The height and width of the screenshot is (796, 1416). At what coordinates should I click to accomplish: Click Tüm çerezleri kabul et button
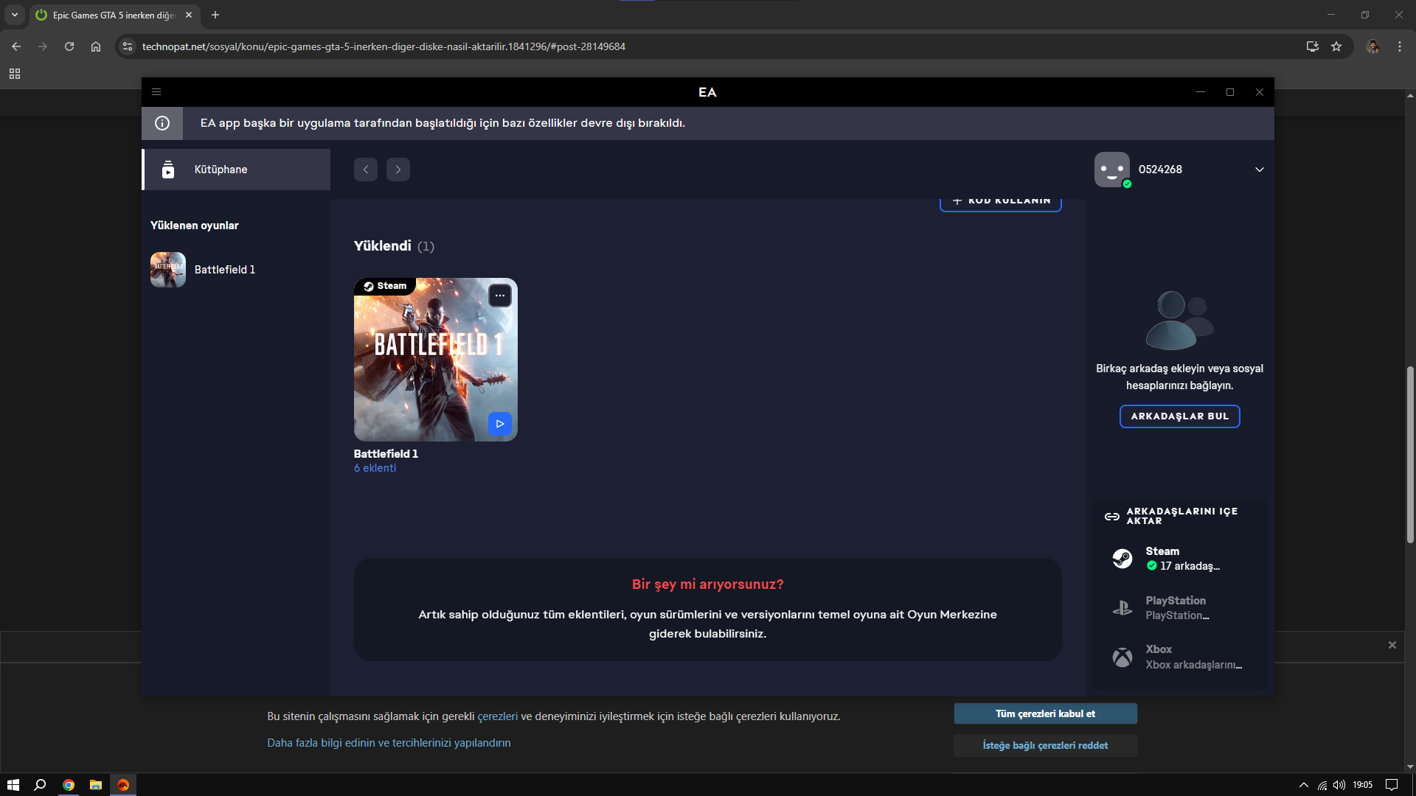pyautogui.click(x=1045, y=713)
